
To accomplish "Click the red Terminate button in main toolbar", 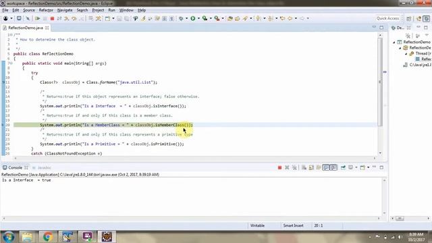I will pos(52,18).
